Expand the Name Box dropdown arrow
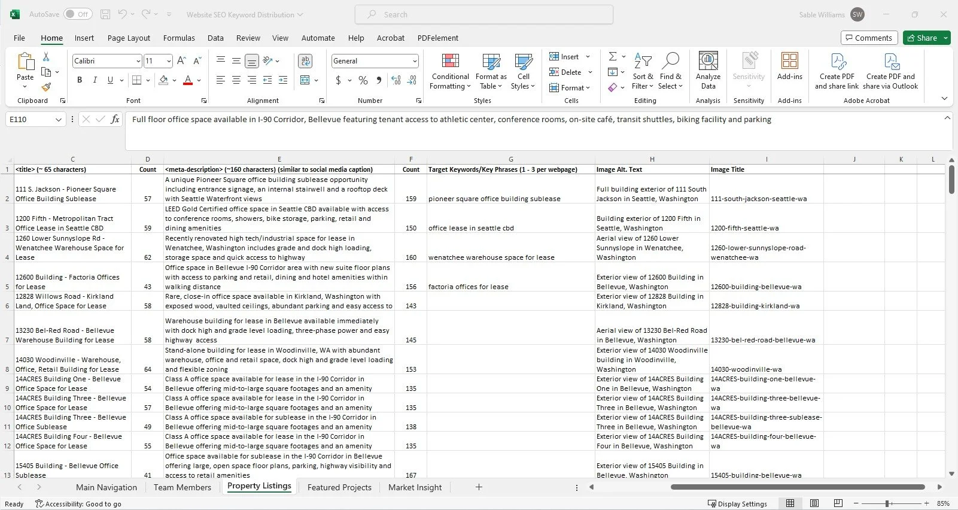 click(x=58, y=120)
